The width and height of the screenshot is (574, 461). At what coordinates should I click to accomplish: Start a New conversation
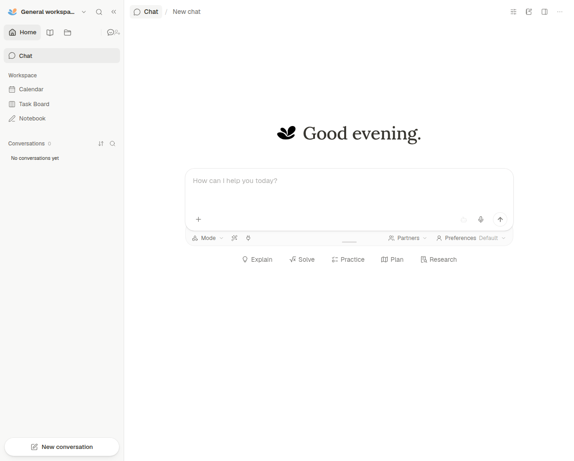62,447
